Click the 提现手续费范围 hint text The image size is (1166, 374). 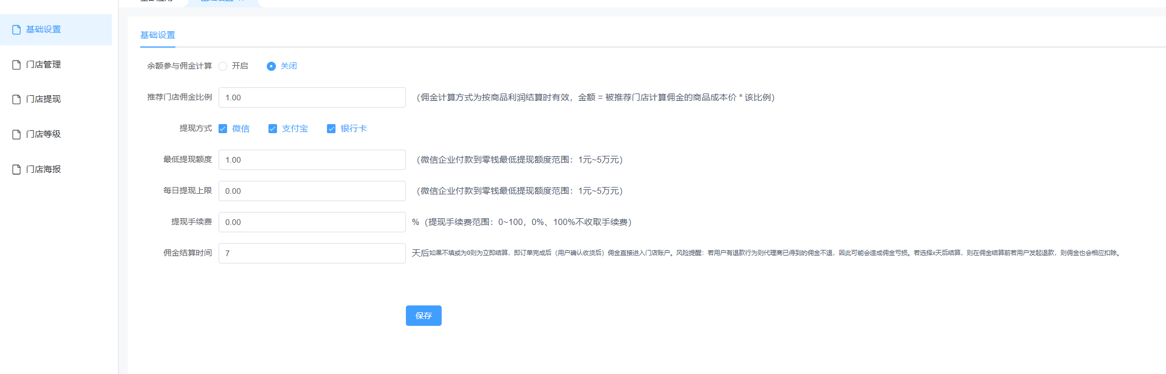(522, 222)
